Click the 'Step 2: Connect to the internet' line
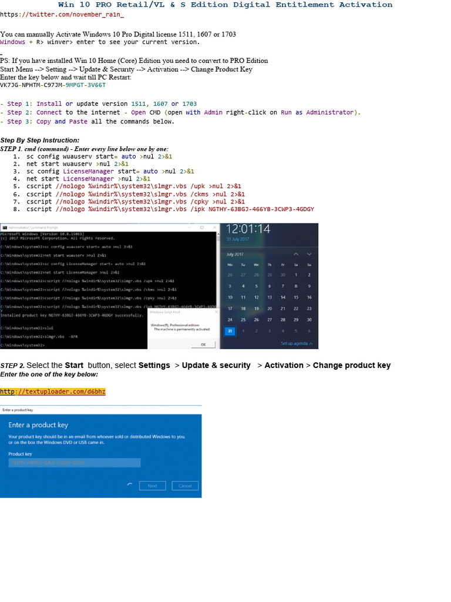The height and width of the screenshot is (602, 451). [x=180, y=112]
